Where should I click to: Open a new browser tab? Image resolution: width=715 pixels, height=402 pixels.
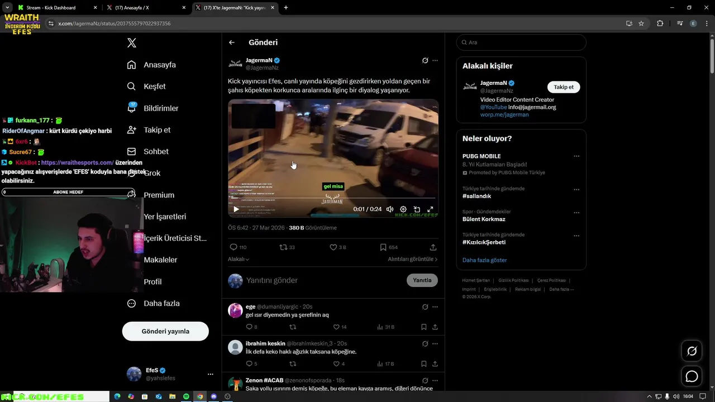(x=286, y=8)
